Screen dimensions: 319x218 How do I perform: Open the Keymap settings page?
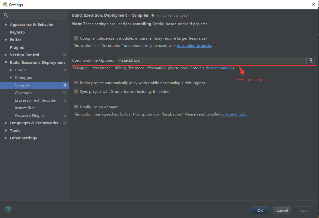(x=17, y=32)
